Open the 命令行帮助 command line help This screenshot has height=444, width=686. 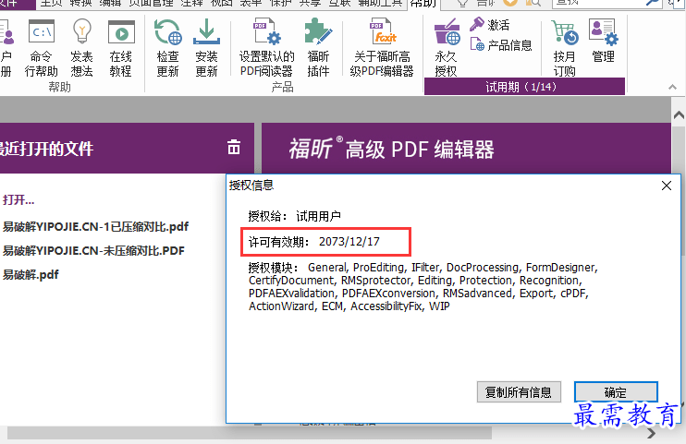(41, 48)
